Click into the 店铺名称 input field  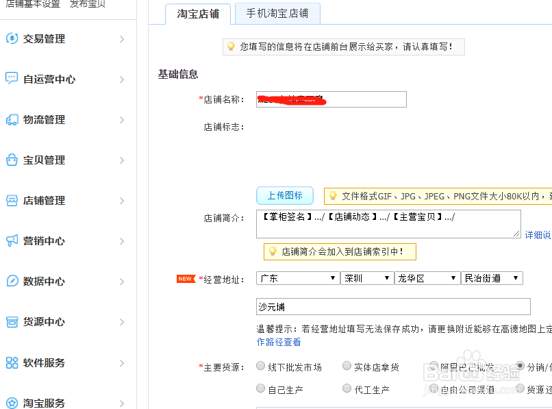pos(331,99)
